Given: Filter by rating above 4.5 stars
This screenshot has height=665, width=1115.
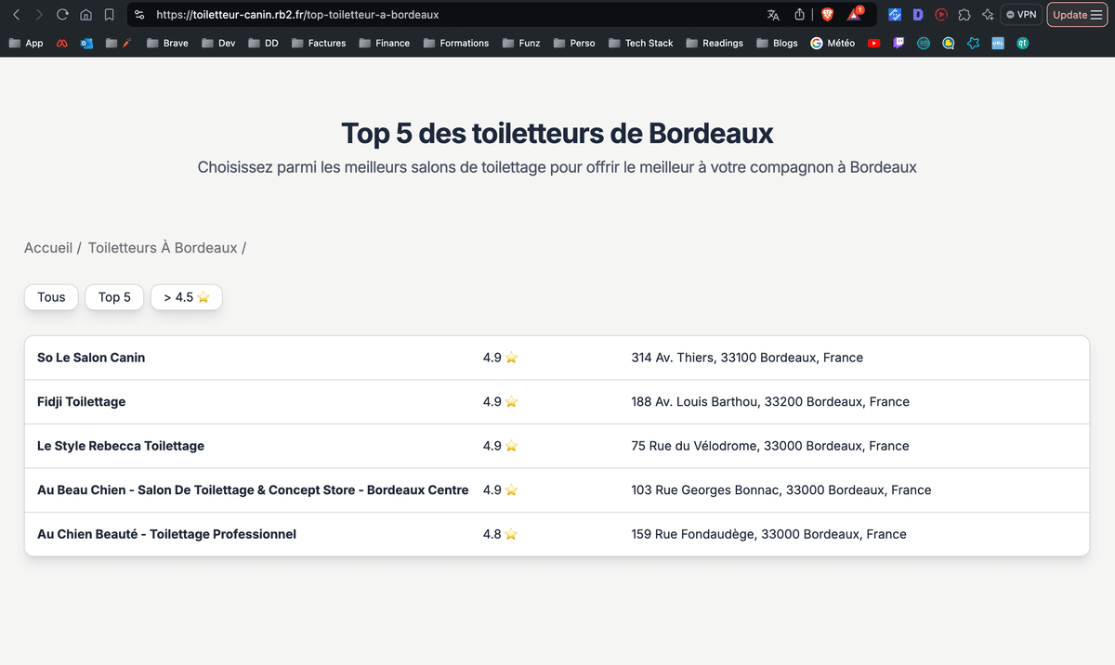Looking at the screenshot, I should [x=186, y=297].
